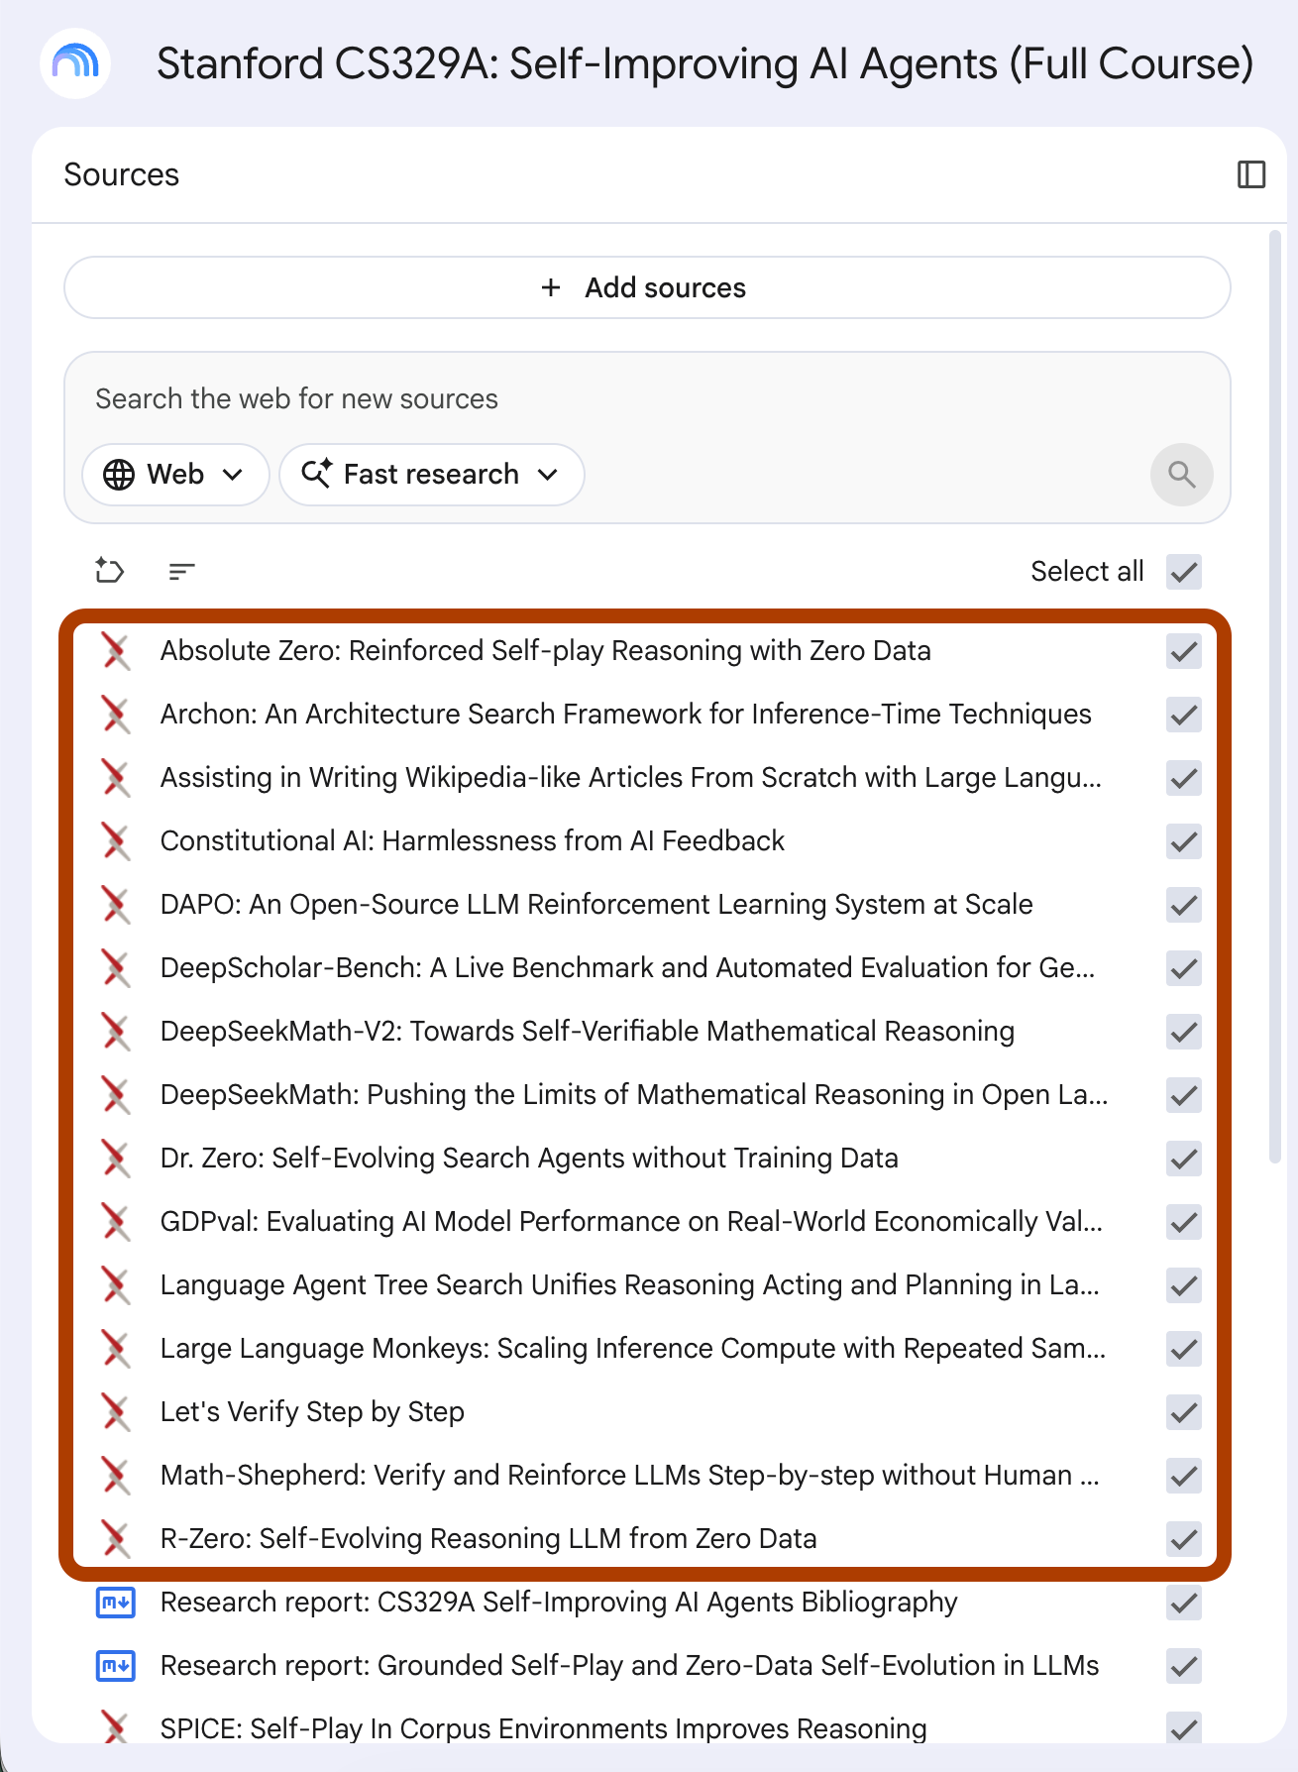The image size is (1298, 1772).
Task: Deselect the Constitutional AI source checkbox
Action: [x=1184, y=841]
